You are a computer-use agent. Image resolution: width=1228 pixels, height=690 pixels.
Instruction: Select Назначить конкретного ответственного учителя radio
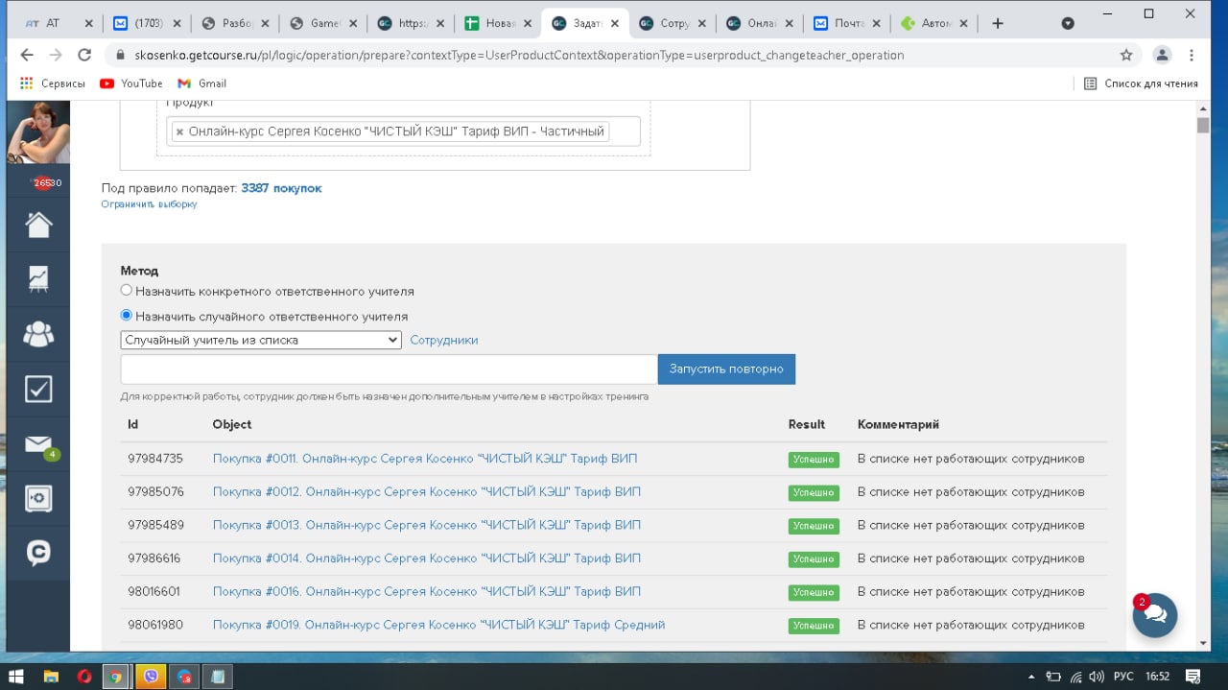(126, 290)
